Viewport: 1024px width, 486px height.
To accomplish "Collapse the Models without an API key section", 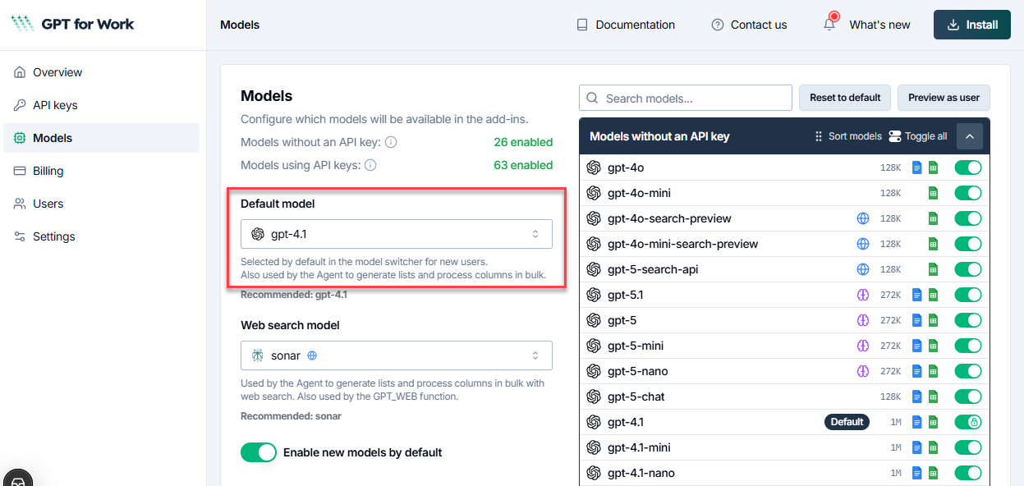I will pyautogui.click(x=969, y=136).
